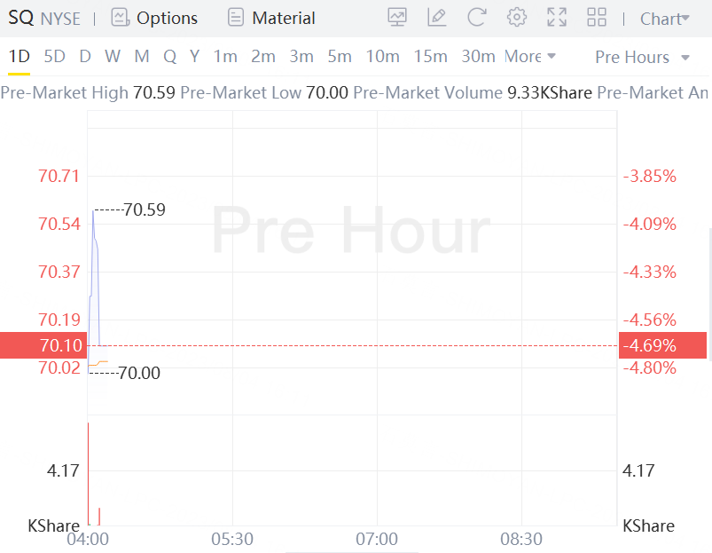Click the 70.59 pre-market high marker
Screen dimensions: 712x553
tap(144, 210)
